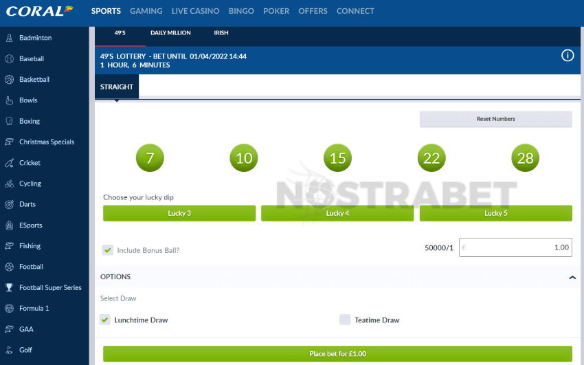
Task: Click the Cycling bicycle icon
Action: click(x=10, y=184)
